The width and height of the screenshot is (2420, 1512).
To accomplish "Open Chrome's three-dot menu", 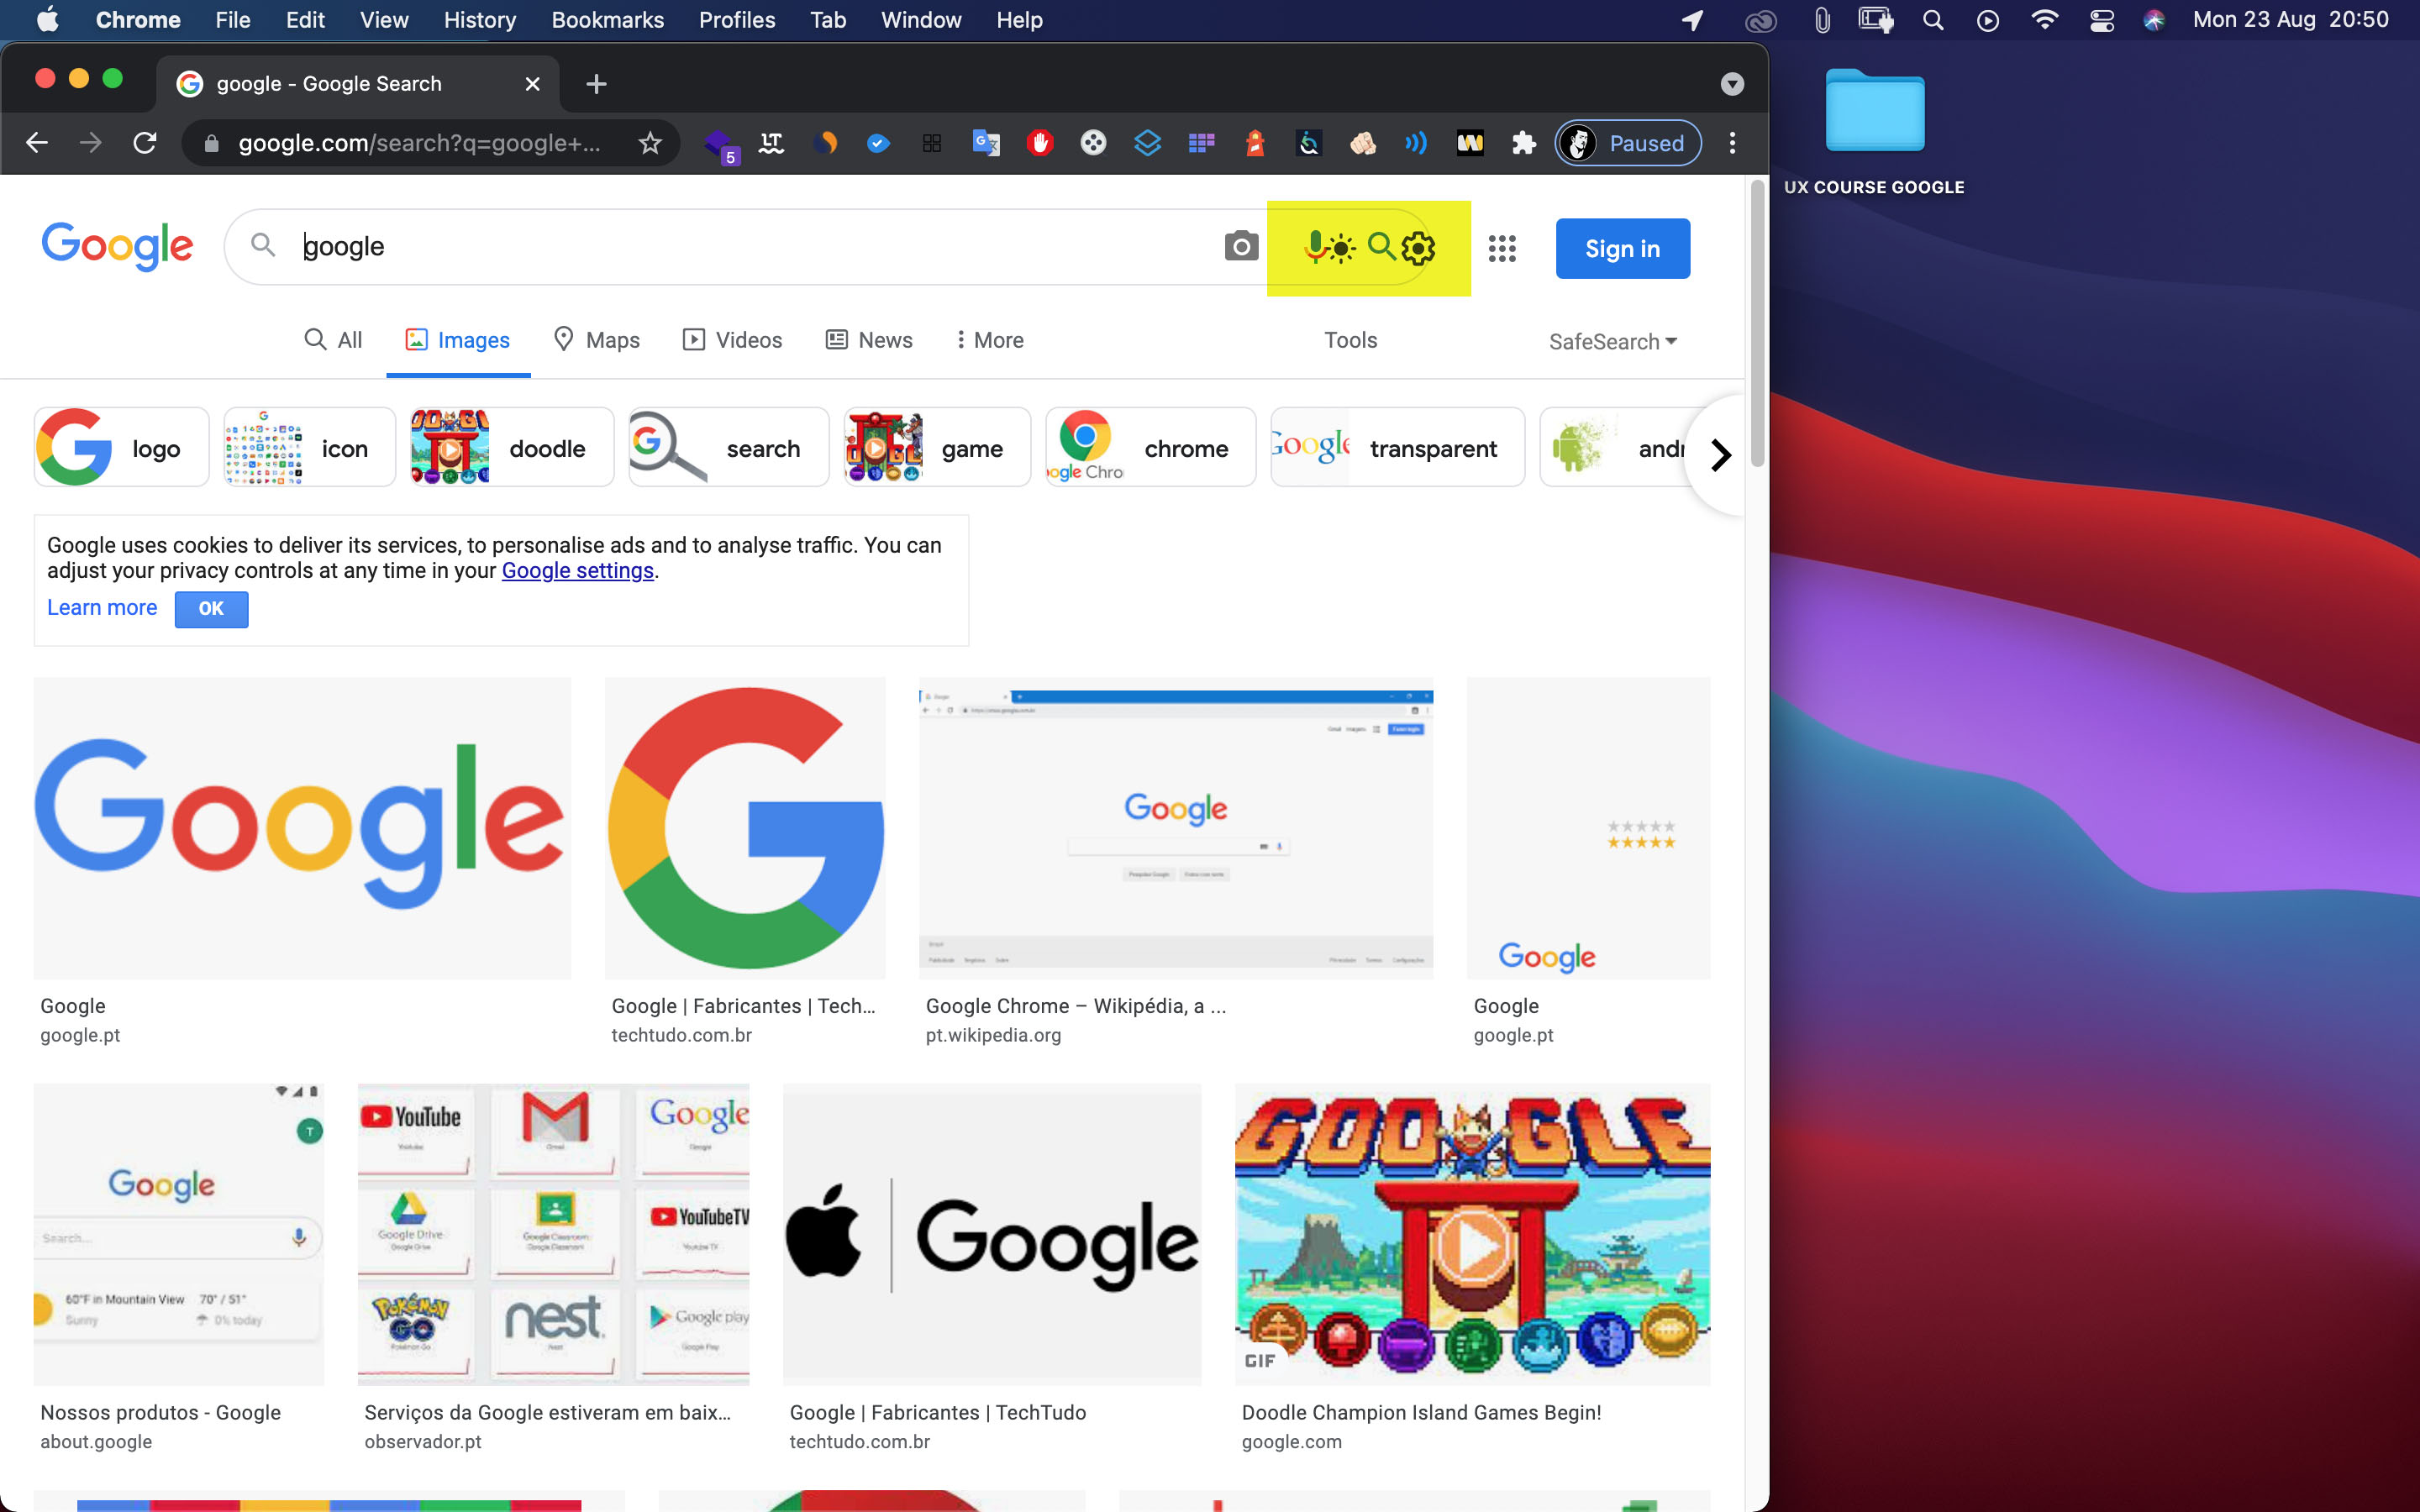I will (1732, 143).
